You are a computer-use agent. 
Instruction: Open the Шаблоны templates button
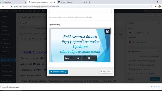pyautogui.click(x=106, y=72)
